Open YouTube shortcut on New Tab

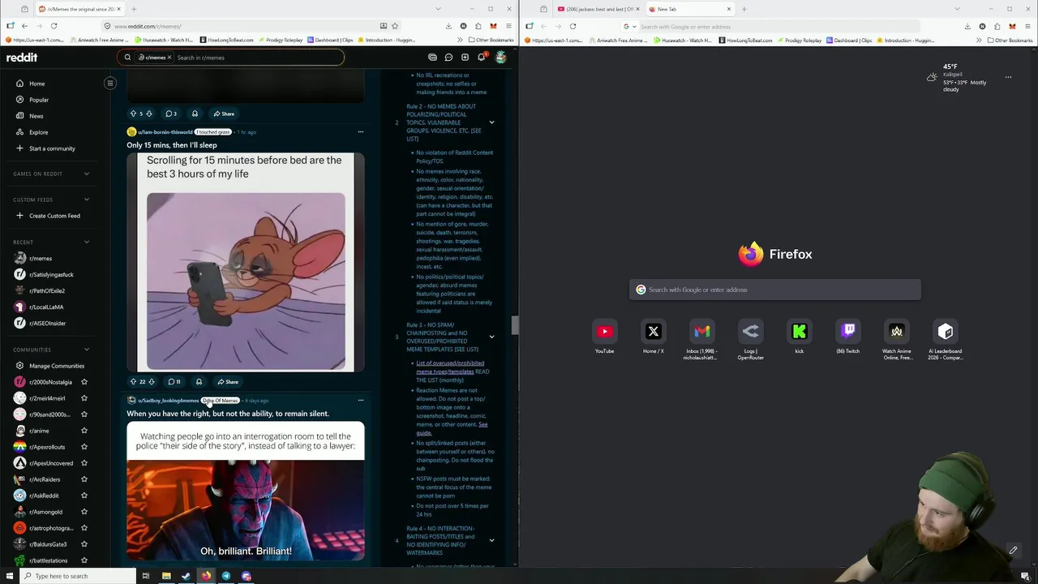point(604,331)
